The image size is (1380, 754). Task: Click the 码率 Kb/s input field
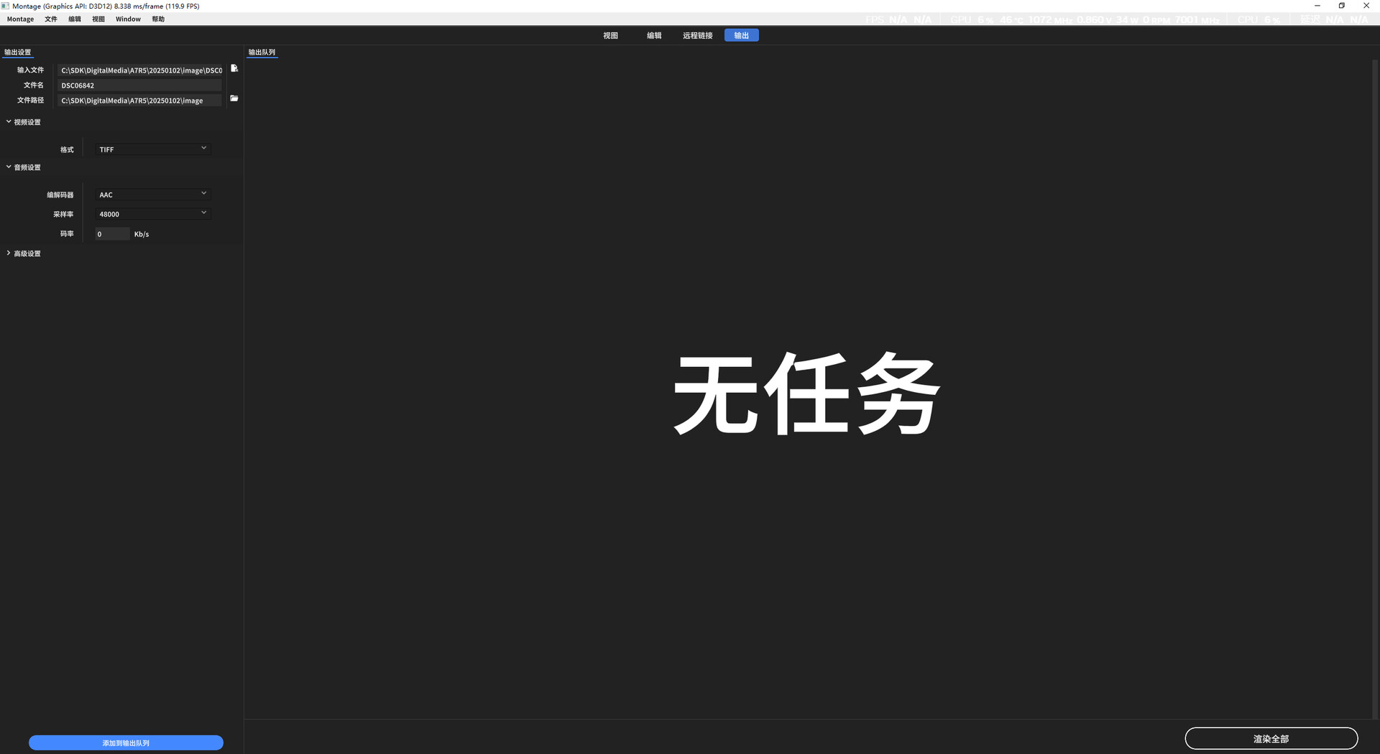click(112, 234)
